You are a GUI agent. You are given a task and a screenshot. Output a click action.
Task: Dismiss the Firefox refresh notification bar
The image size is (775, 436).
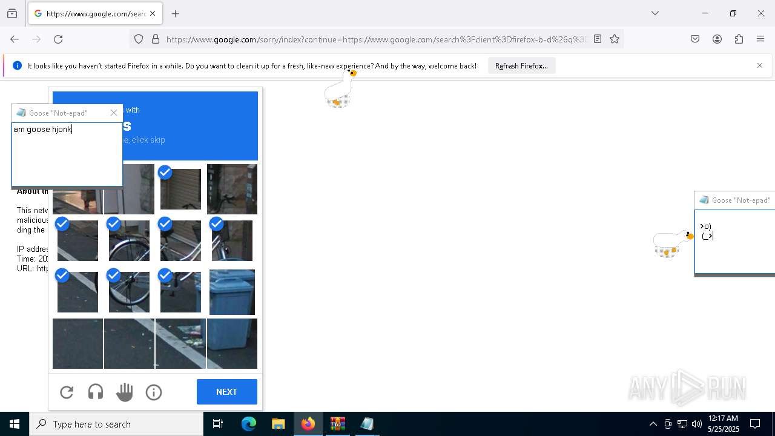pyautogui.click(x=760, y=65)
